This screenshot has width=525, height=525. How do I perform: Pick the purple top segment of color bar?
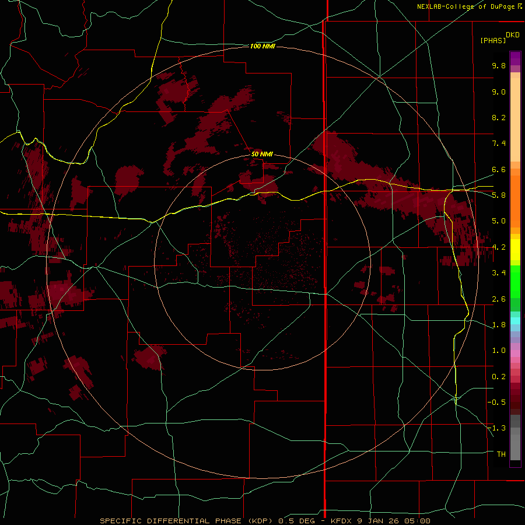[515, 58]
